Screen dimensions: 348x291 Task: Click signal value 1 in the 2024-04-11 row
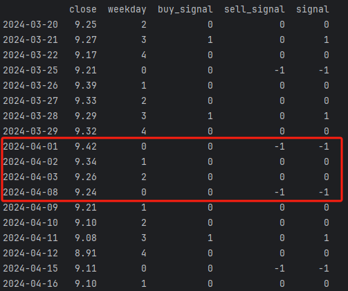327,238
